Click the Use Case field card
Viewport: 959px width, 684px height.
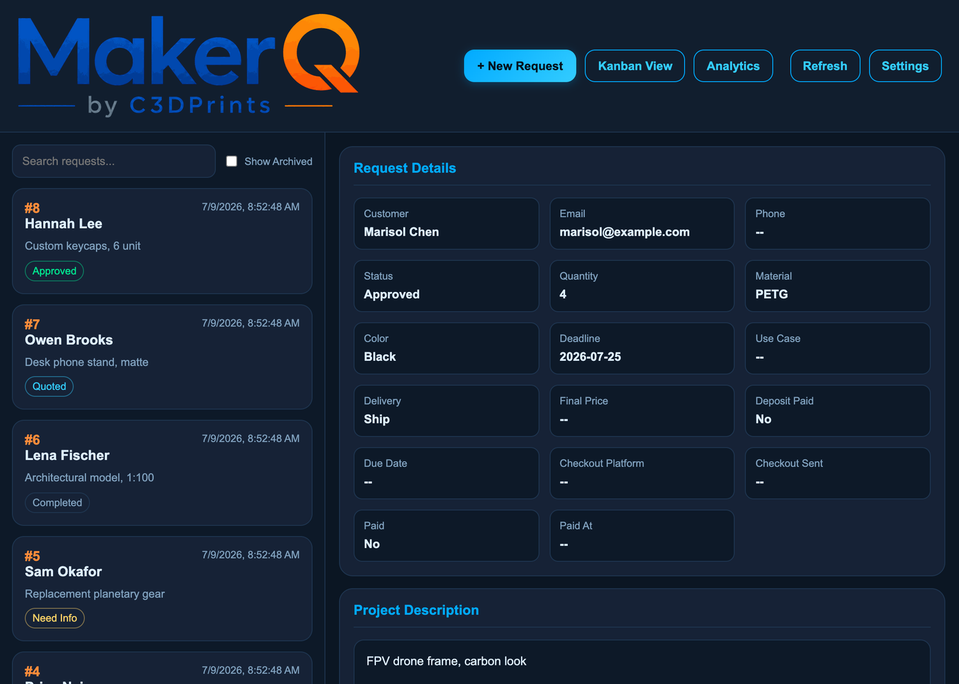tap(838, 348)
